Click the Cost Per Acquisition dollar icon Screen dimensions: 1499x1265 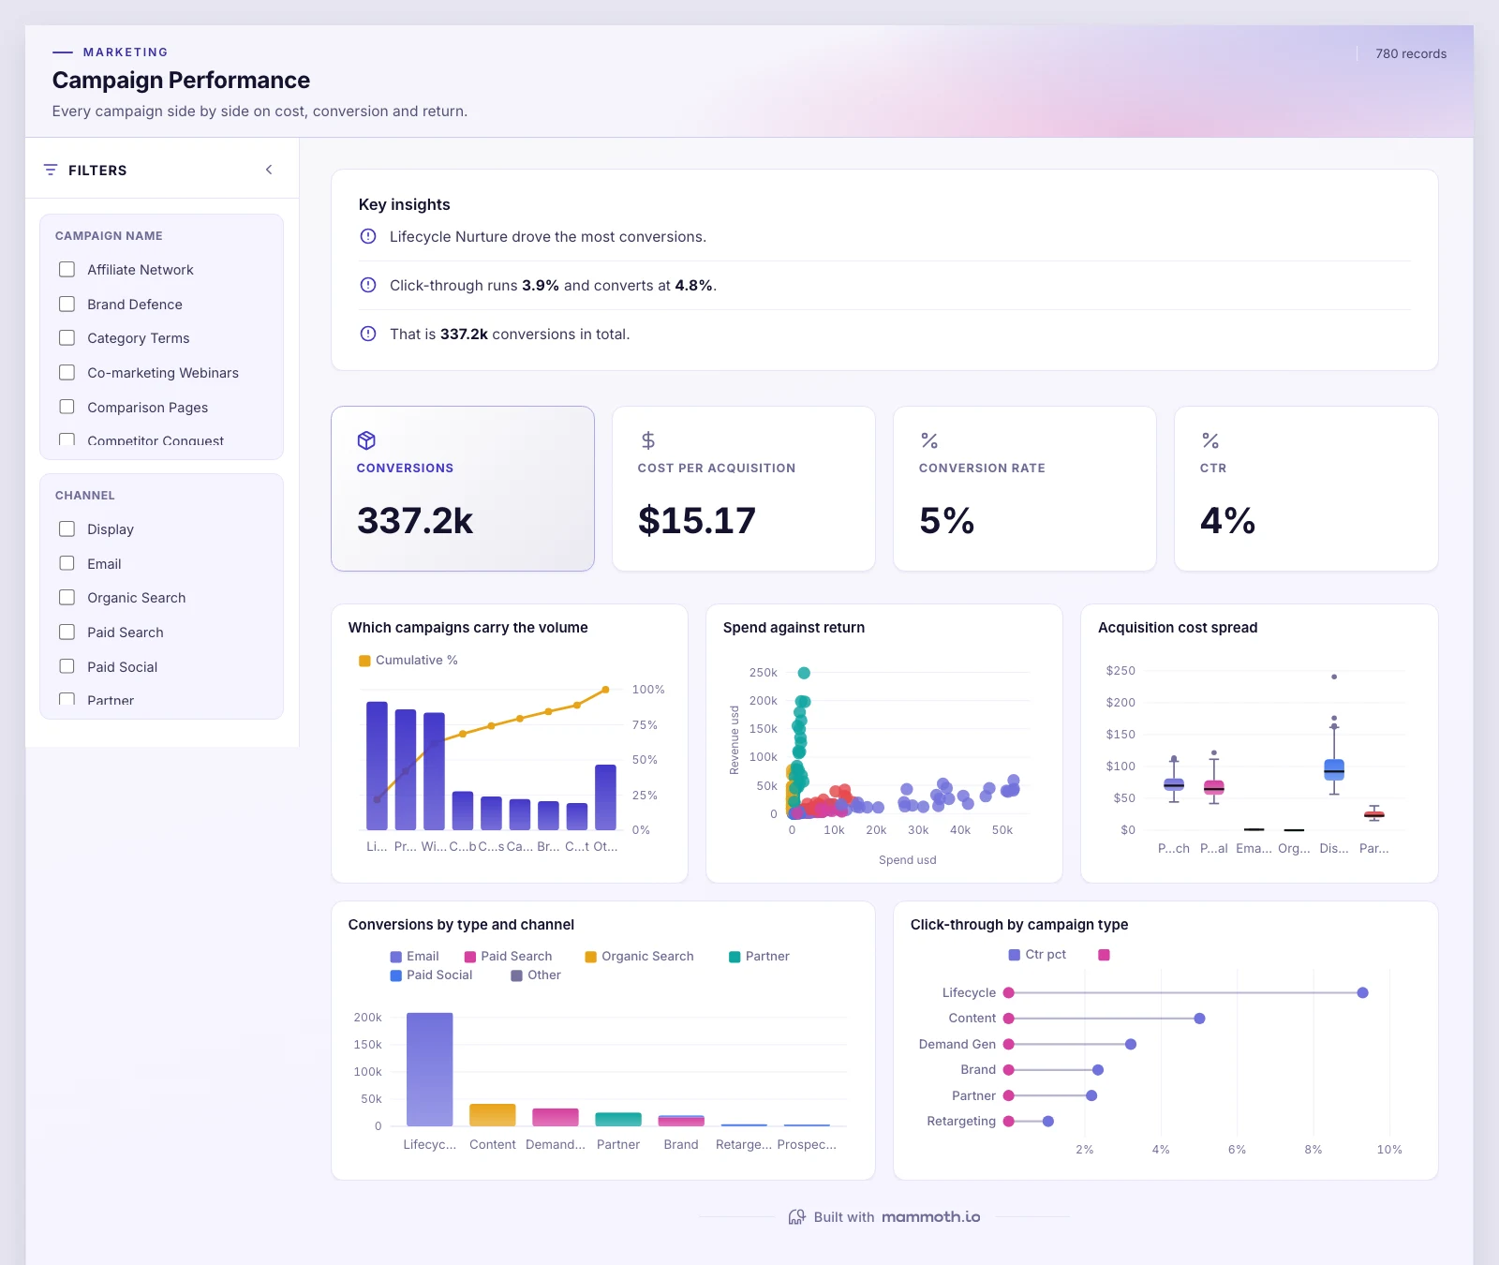(647, 440)
